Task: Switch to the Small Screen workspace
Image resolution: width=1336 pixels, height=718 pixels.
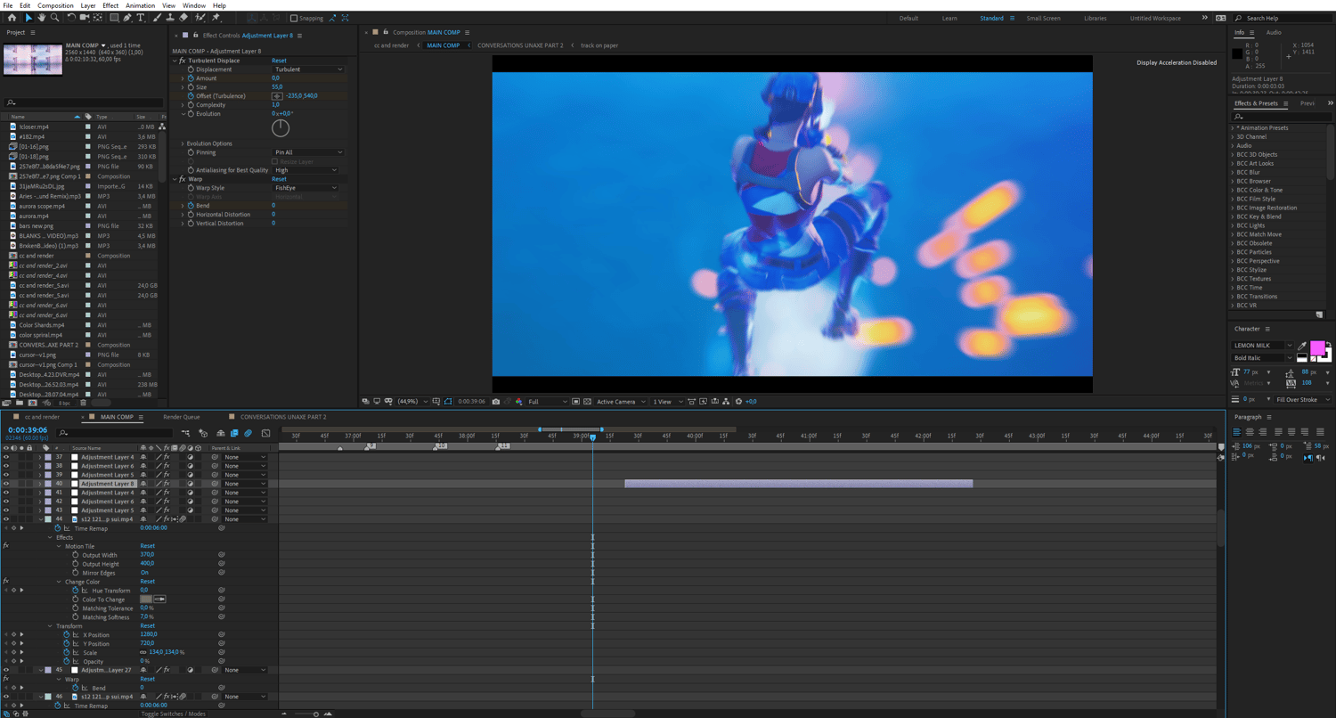Action: (1043, 18)
